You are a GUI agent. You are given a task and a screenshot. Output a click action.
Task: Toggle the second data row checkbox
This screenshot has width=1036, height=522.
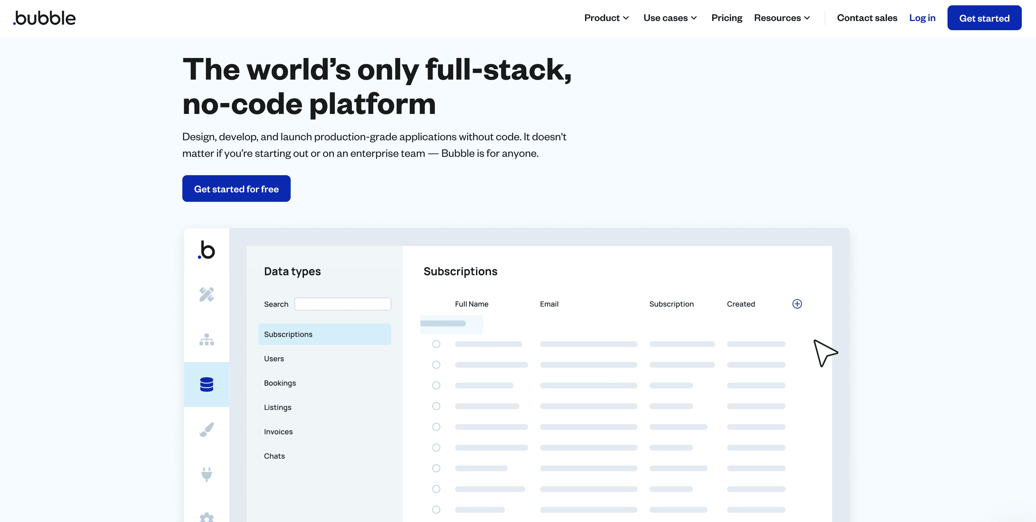[x=436, y=364]
